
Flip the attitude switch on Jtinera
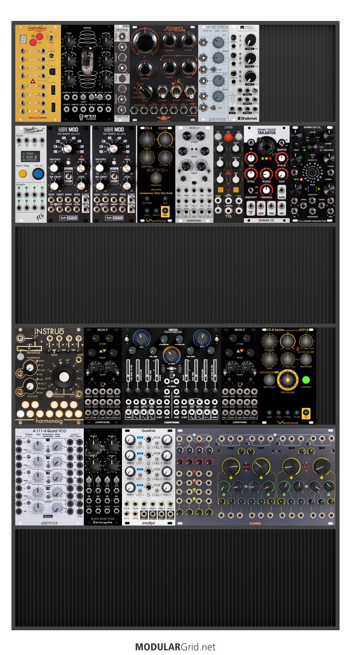176,91
